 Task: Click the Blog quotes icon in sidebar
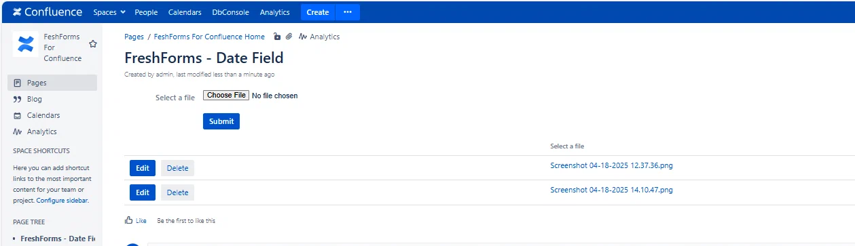point(18,99)
